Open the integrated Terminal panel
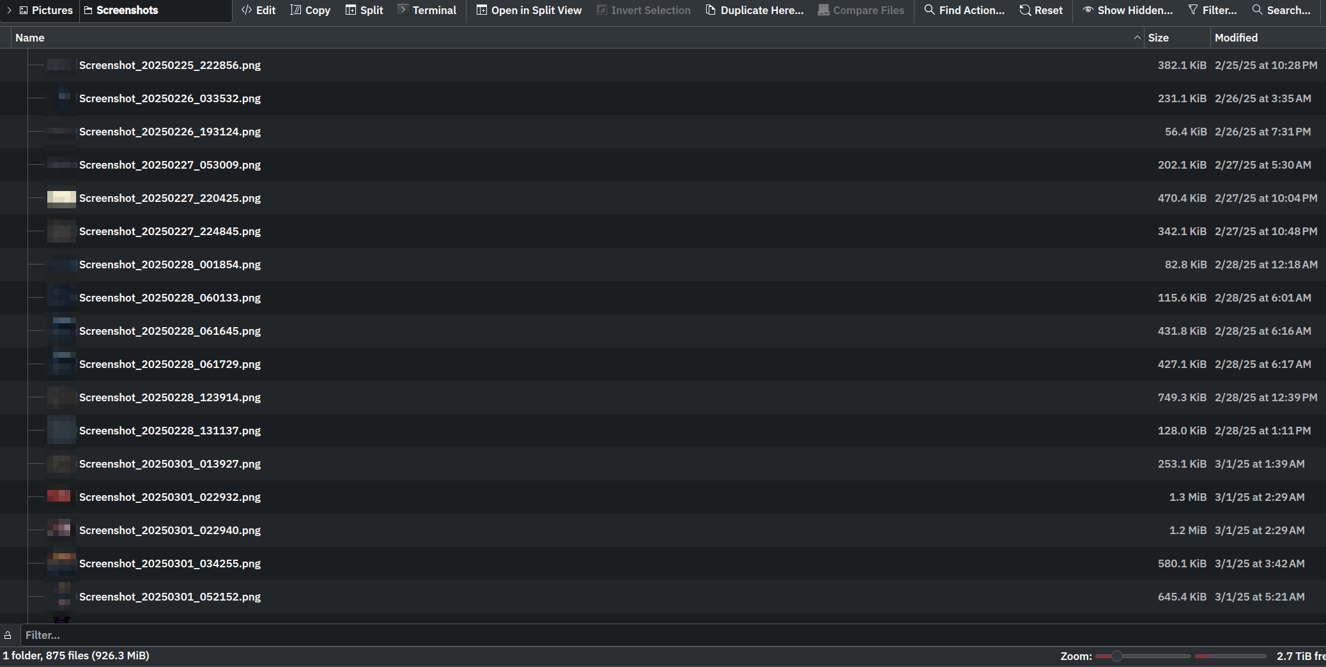The height and width of the screenshot is (667, 1326). (427, 10)
